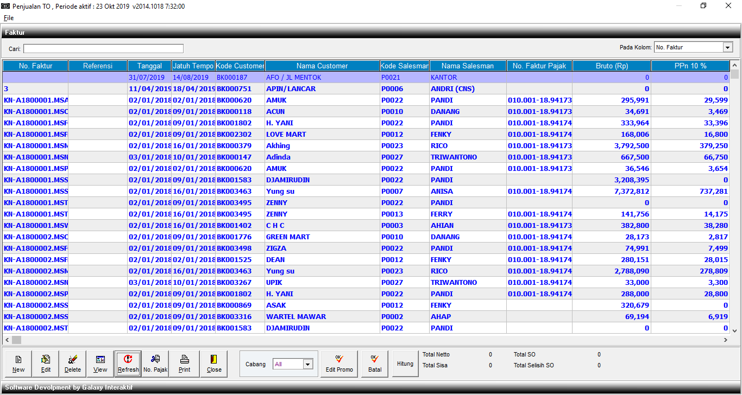
Task: Print the selected invoice
Action: click(184, 364)
